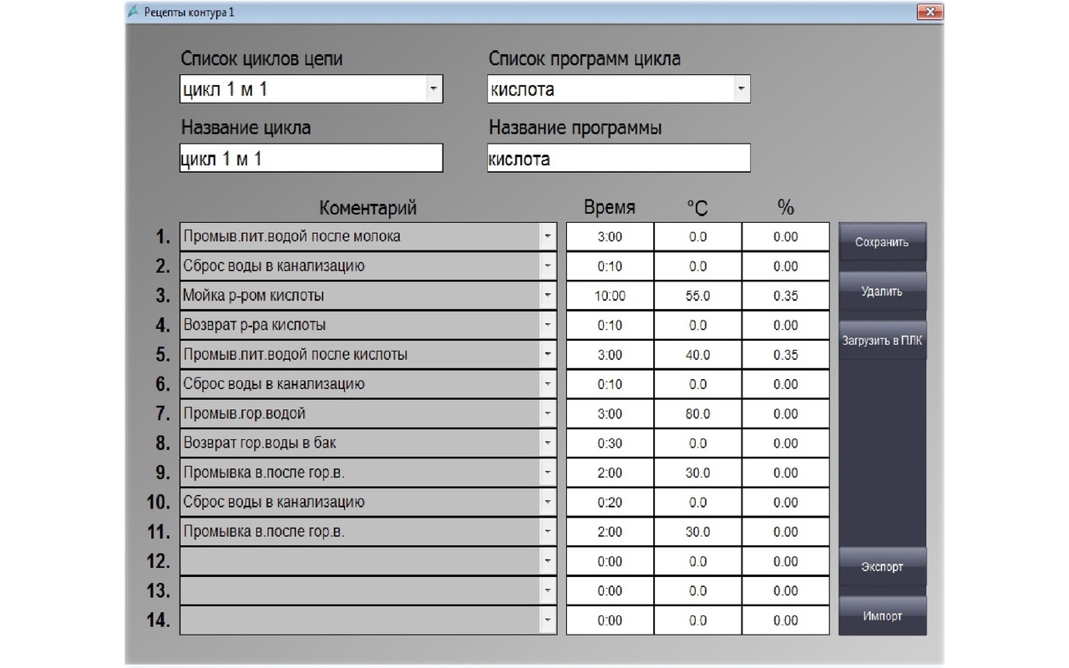Click the Название цикла input field

(311, 159)
